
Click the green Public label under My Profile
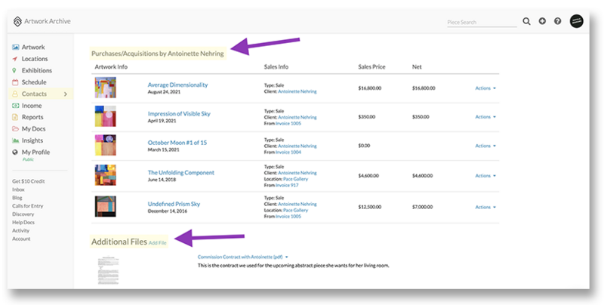click(28, 159)
